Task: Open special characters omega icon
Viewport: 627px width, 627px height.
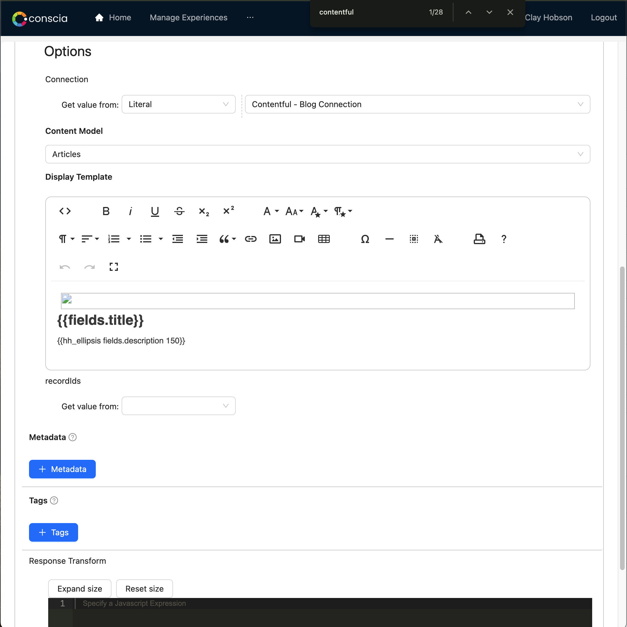Action: [x=365, y=239]
